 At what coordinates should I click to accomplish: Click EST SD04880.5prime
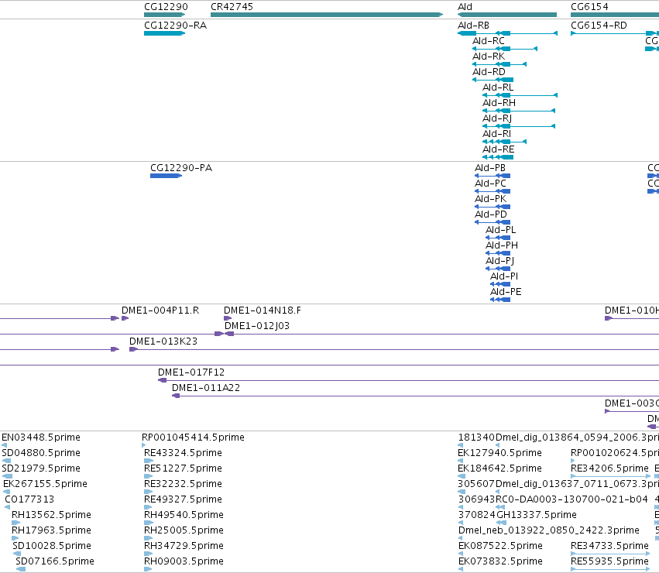[41, 453]
